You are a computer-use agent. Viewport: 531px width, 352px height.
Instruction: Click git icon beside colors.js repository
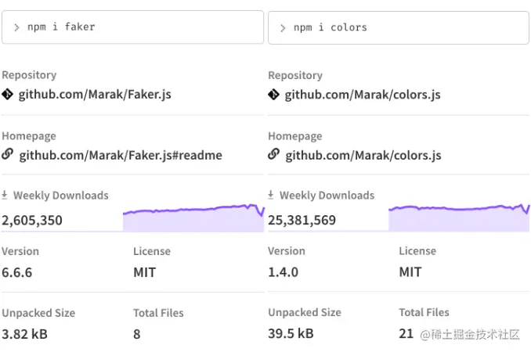coord(273,95)
